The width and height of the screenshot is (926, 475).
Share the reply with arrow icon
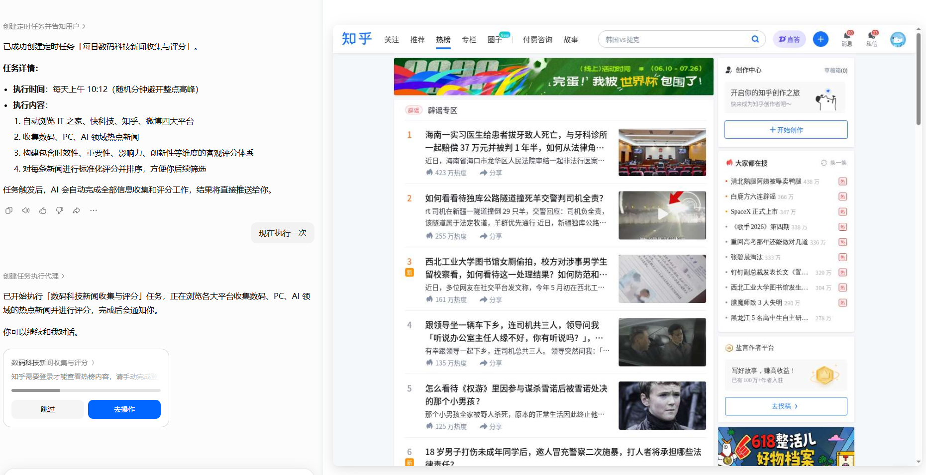77,210
